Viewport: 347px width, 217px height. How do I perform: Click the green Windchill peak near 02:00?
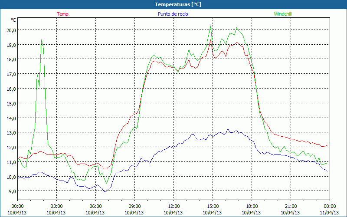tap(41, 40)
